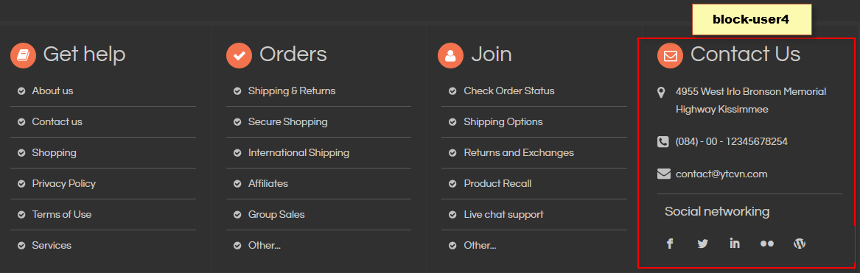Click the map pin address icon
This screenshot has height=273, width=860.
tap(662, 92)
